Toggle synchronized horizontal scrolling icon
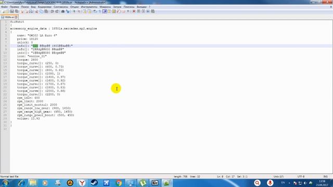This screenshot has height=187, width=333. pyautogui.click(x=89, y=11)
